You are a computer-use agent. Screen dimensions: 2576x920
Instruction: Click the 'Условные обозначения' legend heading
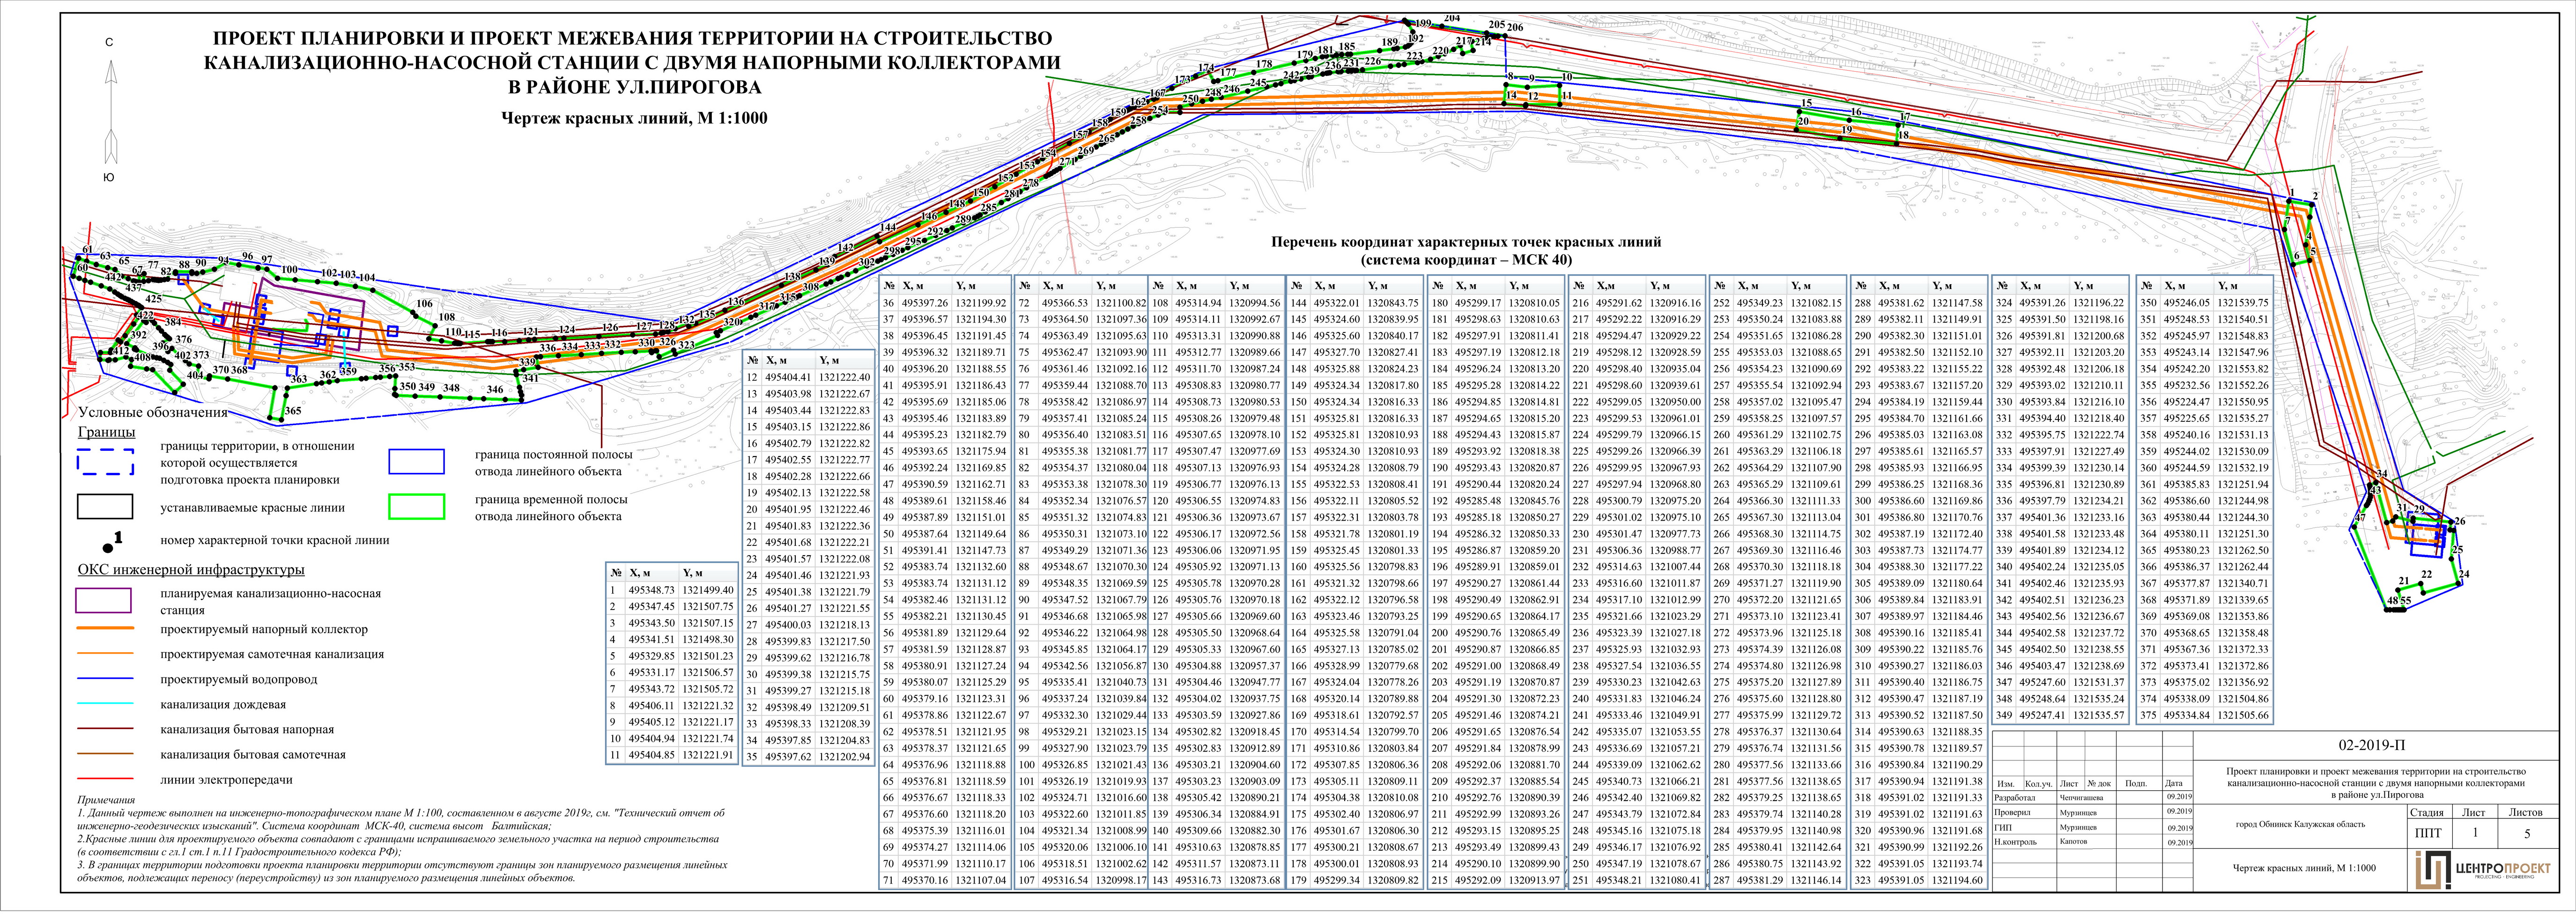[x=152, y=412]
